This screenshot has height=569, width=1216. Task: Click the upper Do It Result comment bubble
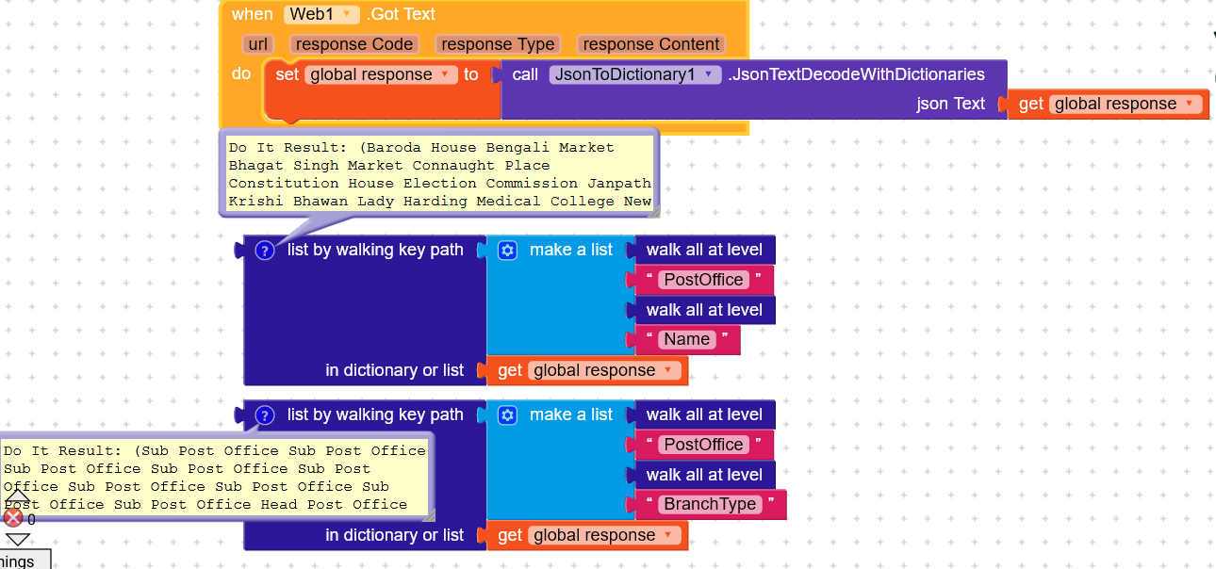pos(438,173)
